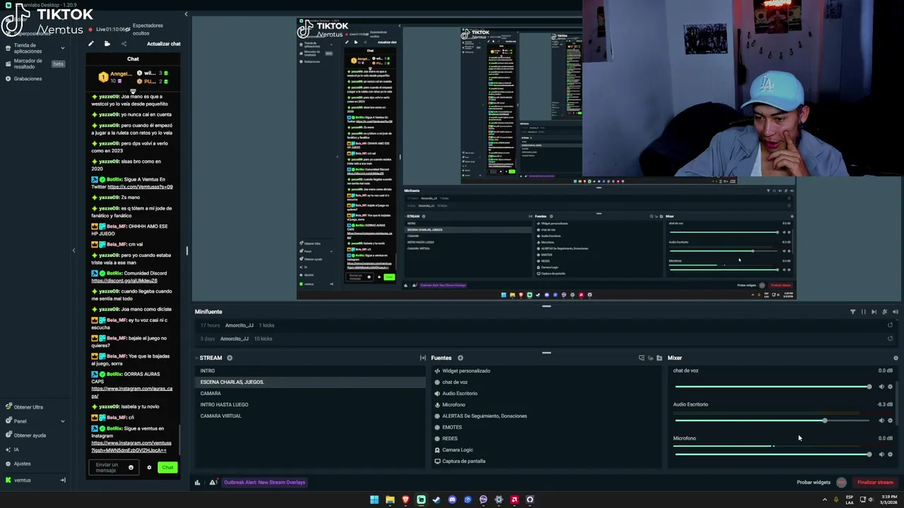The height and width of the screenshot is (508, 904).
Task: Toggle the hidden viewers eye icon
Action: 129,28
